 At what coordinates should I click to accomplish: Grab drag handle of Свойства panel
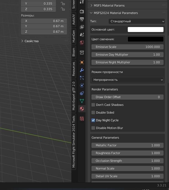click(66, 41)
